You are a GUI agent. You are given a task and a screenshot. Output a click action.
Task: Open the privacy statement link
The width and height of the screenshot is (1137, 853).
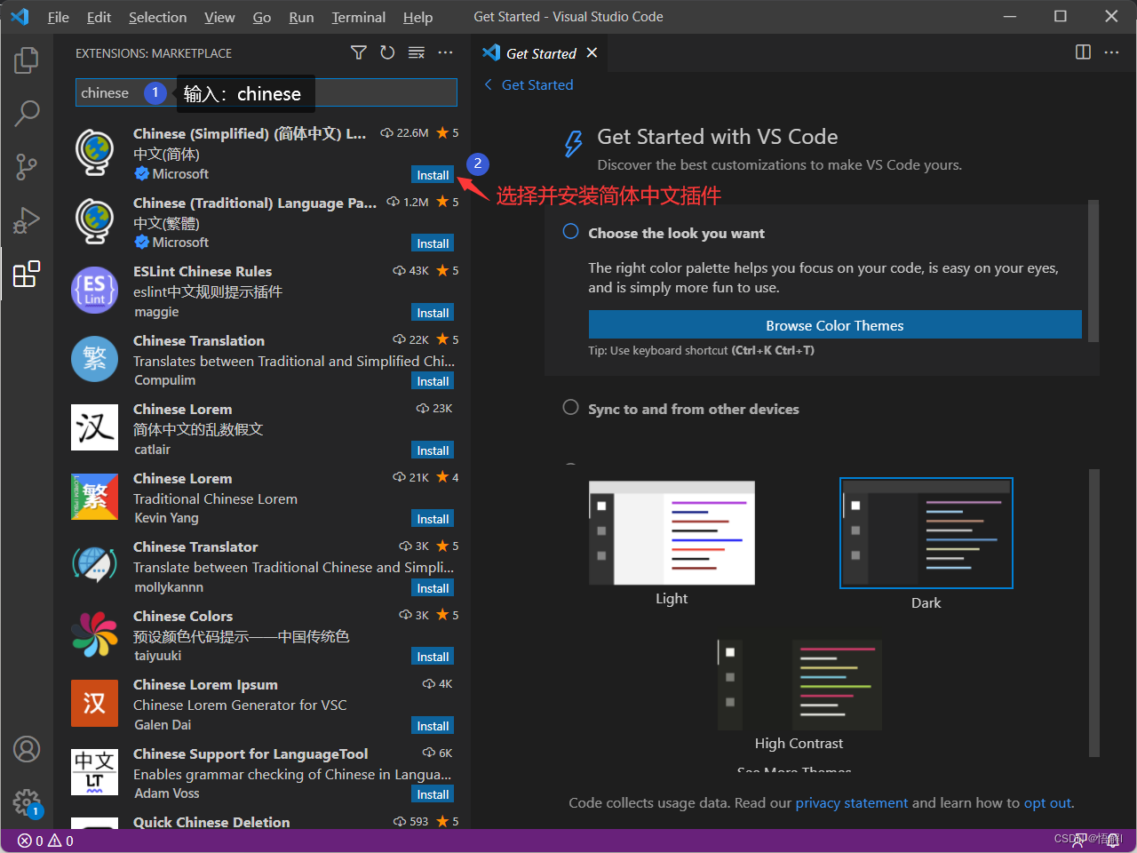point(851,802)
